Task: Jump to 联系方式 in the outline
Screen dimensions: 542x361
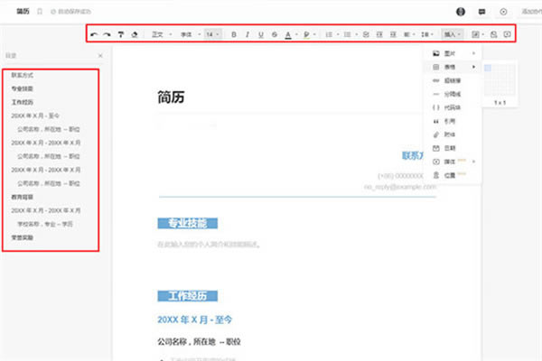Action: coord(22,75)
